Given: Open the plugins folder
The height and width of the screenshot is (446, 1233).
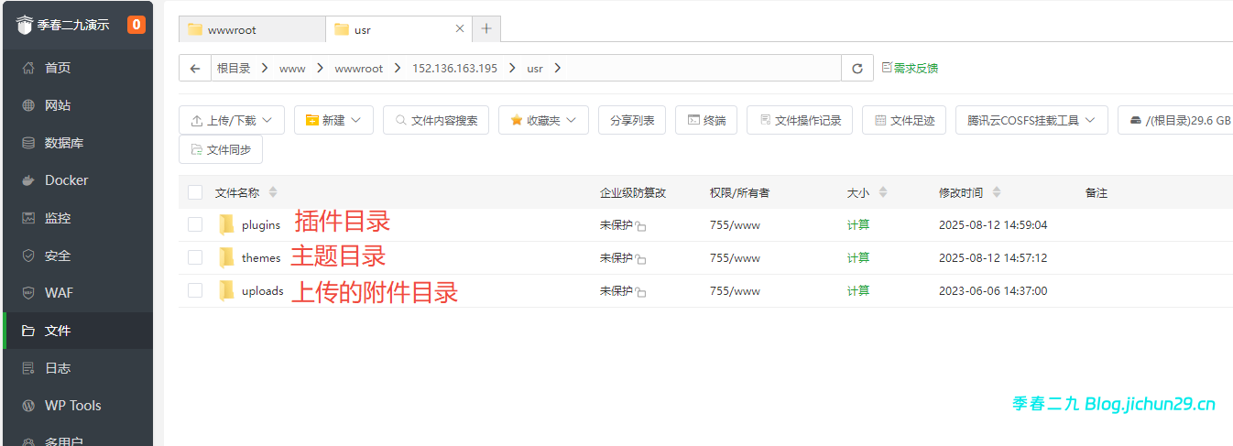Looking at the screenshot, I should pos(261,225).
